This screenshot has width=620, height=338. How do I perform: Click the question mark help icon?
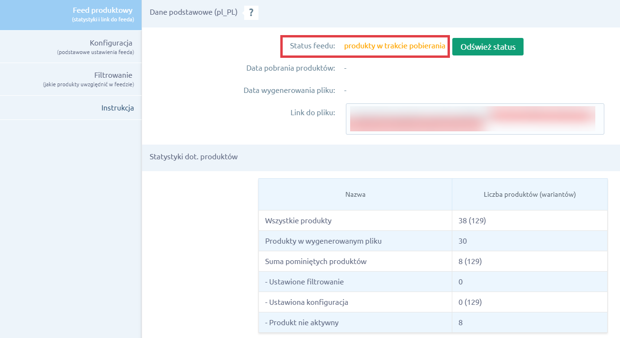251,13
